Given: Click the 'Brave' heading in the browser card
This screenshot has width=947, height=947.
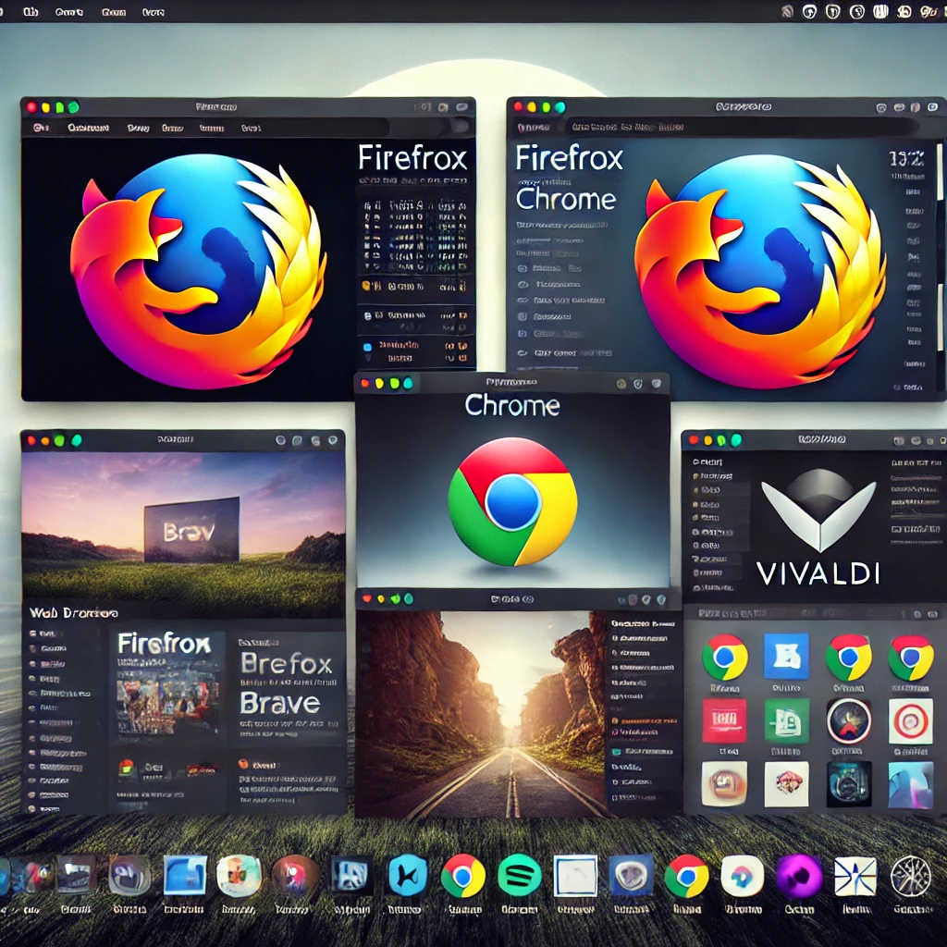Looking at the screenshot, I should point(280,703).
